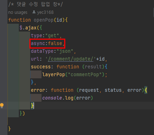Click the Korean comment line at top
Screen dimensions: 154x135
pos(35,5)
